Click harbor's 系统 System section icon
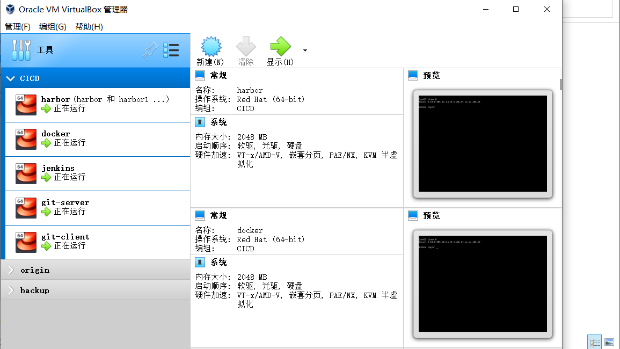The height and width of the screenshot is (349, 620). pos(200,122)
